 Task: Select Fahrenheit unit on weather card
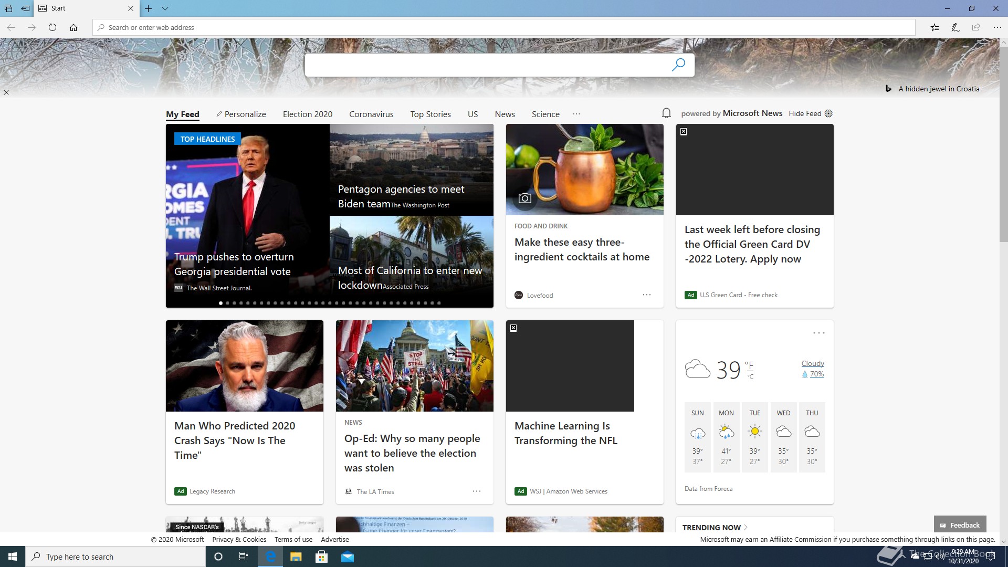(x=749, y=364)
